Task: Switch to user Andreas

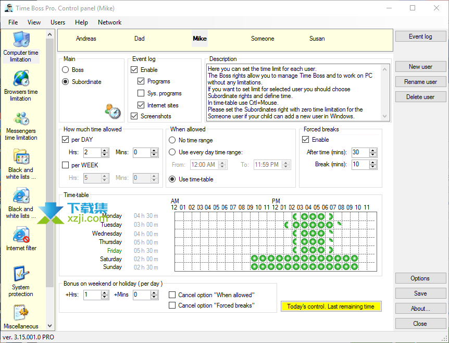Action: coord(86,39)
